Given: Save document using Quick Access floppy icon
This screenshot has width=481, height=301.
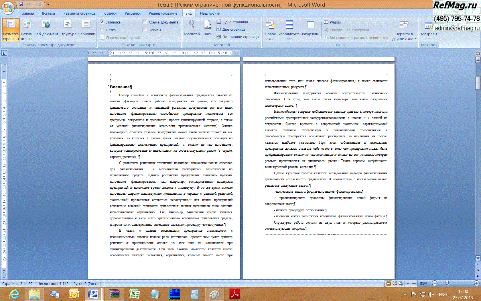Looking at the screenshot, I should 21,4.
